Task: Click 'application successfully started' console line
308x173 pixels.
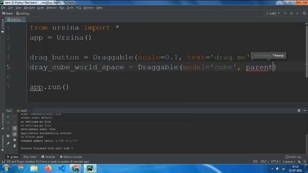Action: 46,133
